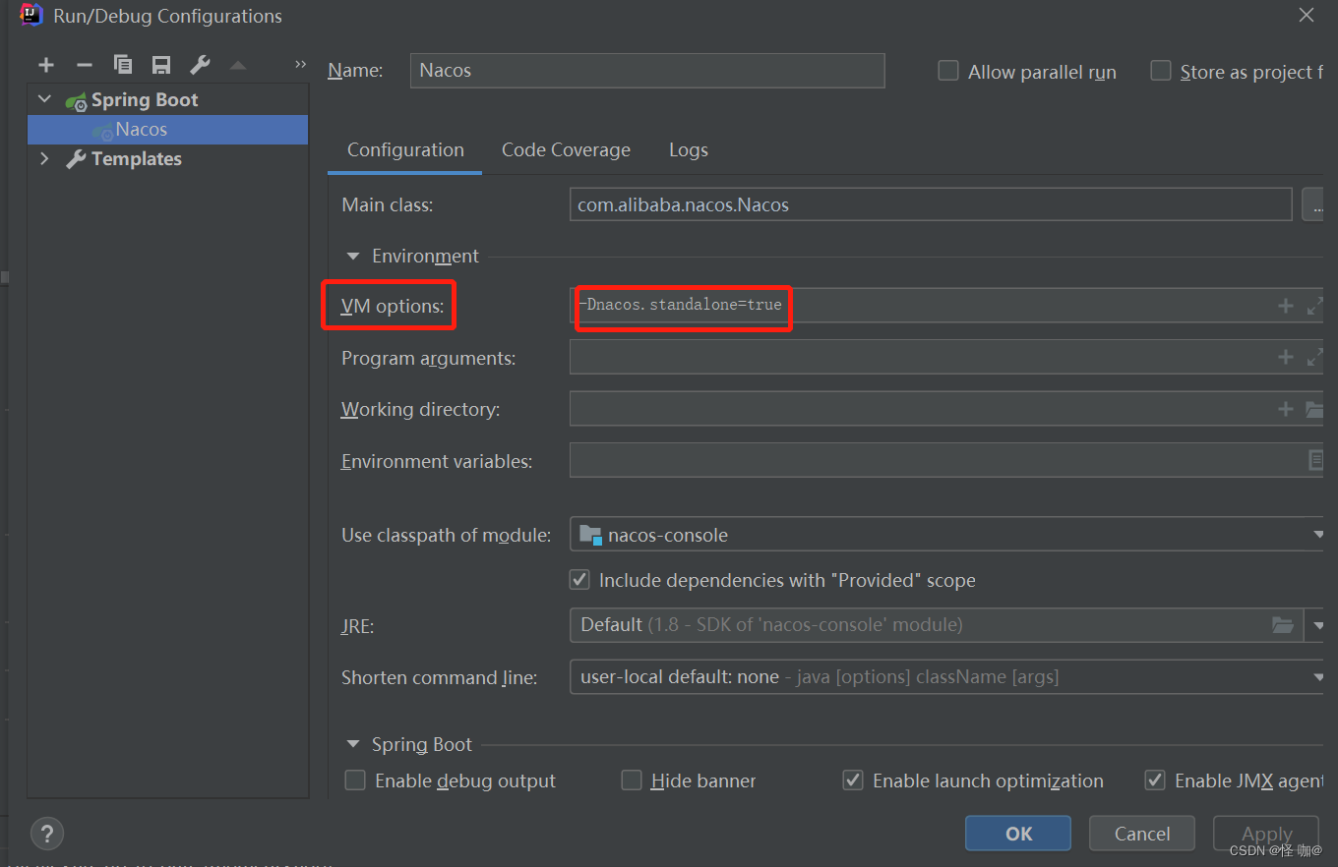This screenshot has width=1338, height=867.
Task: Focus the Name input field
Action: click(x=647, y=71)
